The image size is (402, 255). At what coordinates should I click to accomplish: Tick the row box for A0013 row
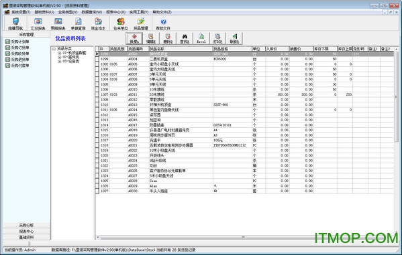[x=97, y=104]
